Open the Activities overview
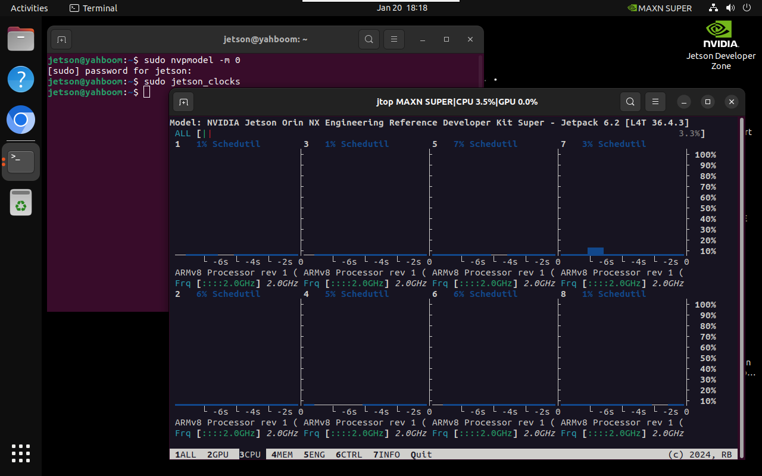Image resolution: width=762 pixels, height=476 pixels. click(29, 8)
